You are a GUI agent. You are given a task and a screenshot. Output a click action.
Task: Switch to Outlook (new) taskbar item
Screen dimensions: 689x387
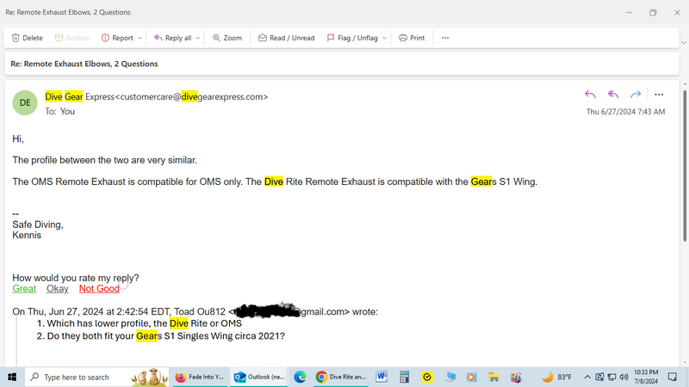(x=259, y=377)
